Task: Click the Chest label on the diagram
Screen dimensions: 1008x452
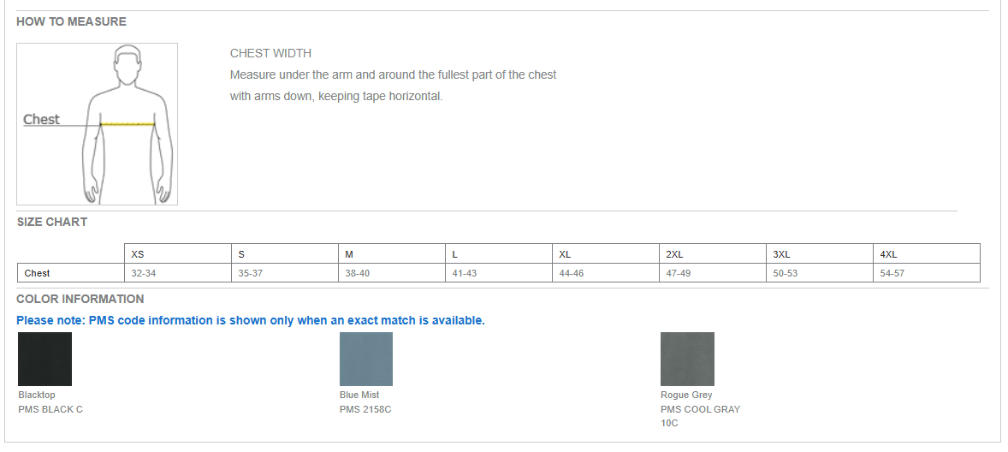Action: 41,119
